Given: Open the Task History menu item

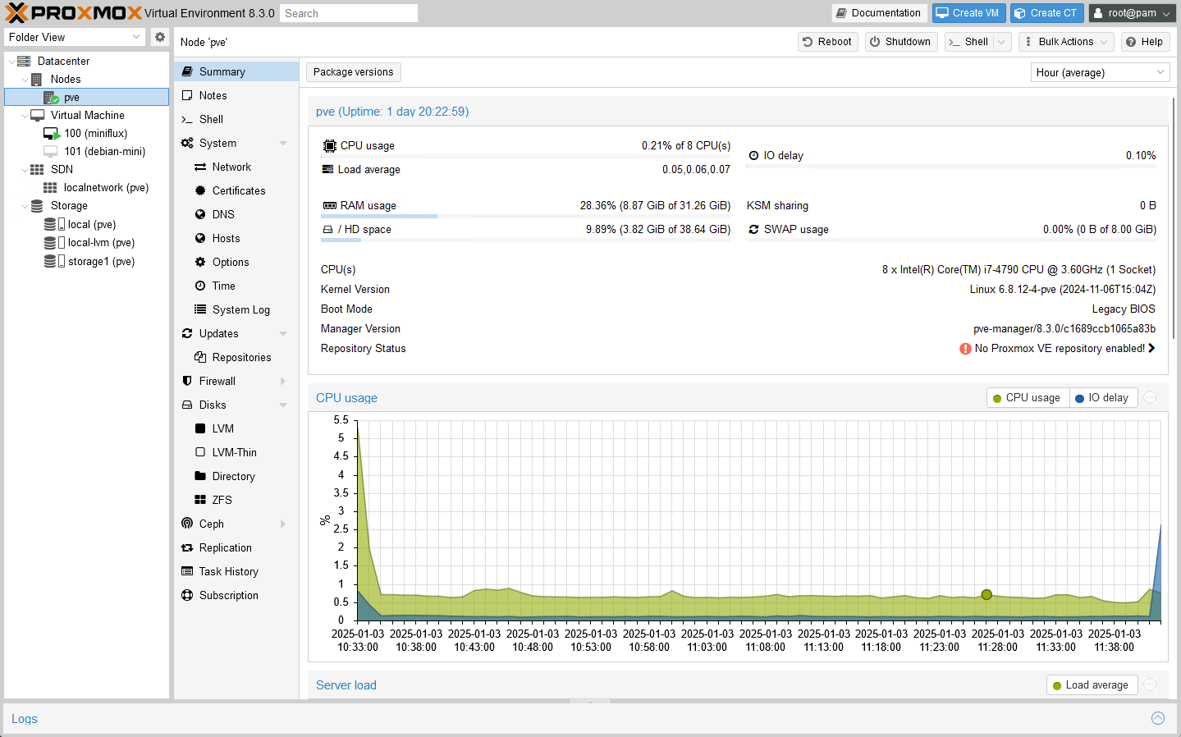Looking at the screenshot, I should click(x=228, y=571).
